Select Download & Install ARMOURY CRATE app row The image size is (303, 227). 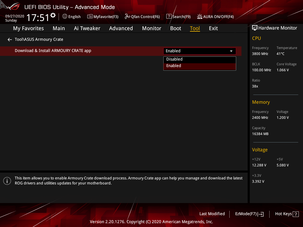121,51
